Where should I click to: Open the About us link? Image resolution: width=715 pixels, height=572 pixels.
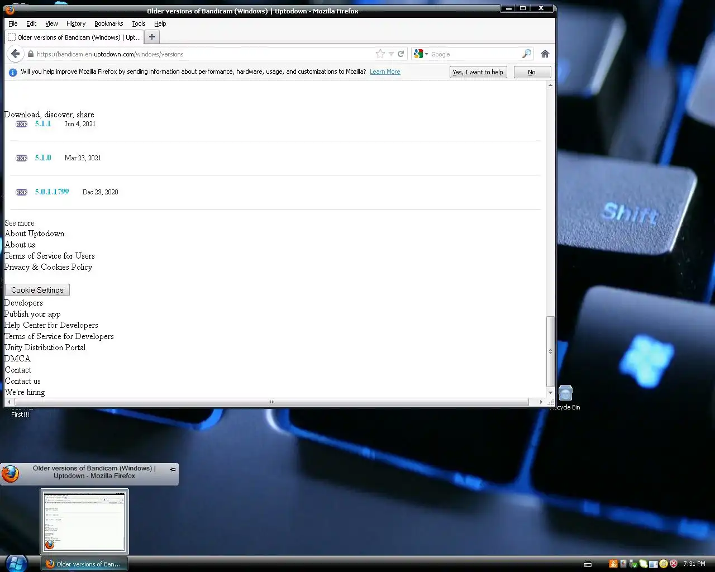[20, 245]
